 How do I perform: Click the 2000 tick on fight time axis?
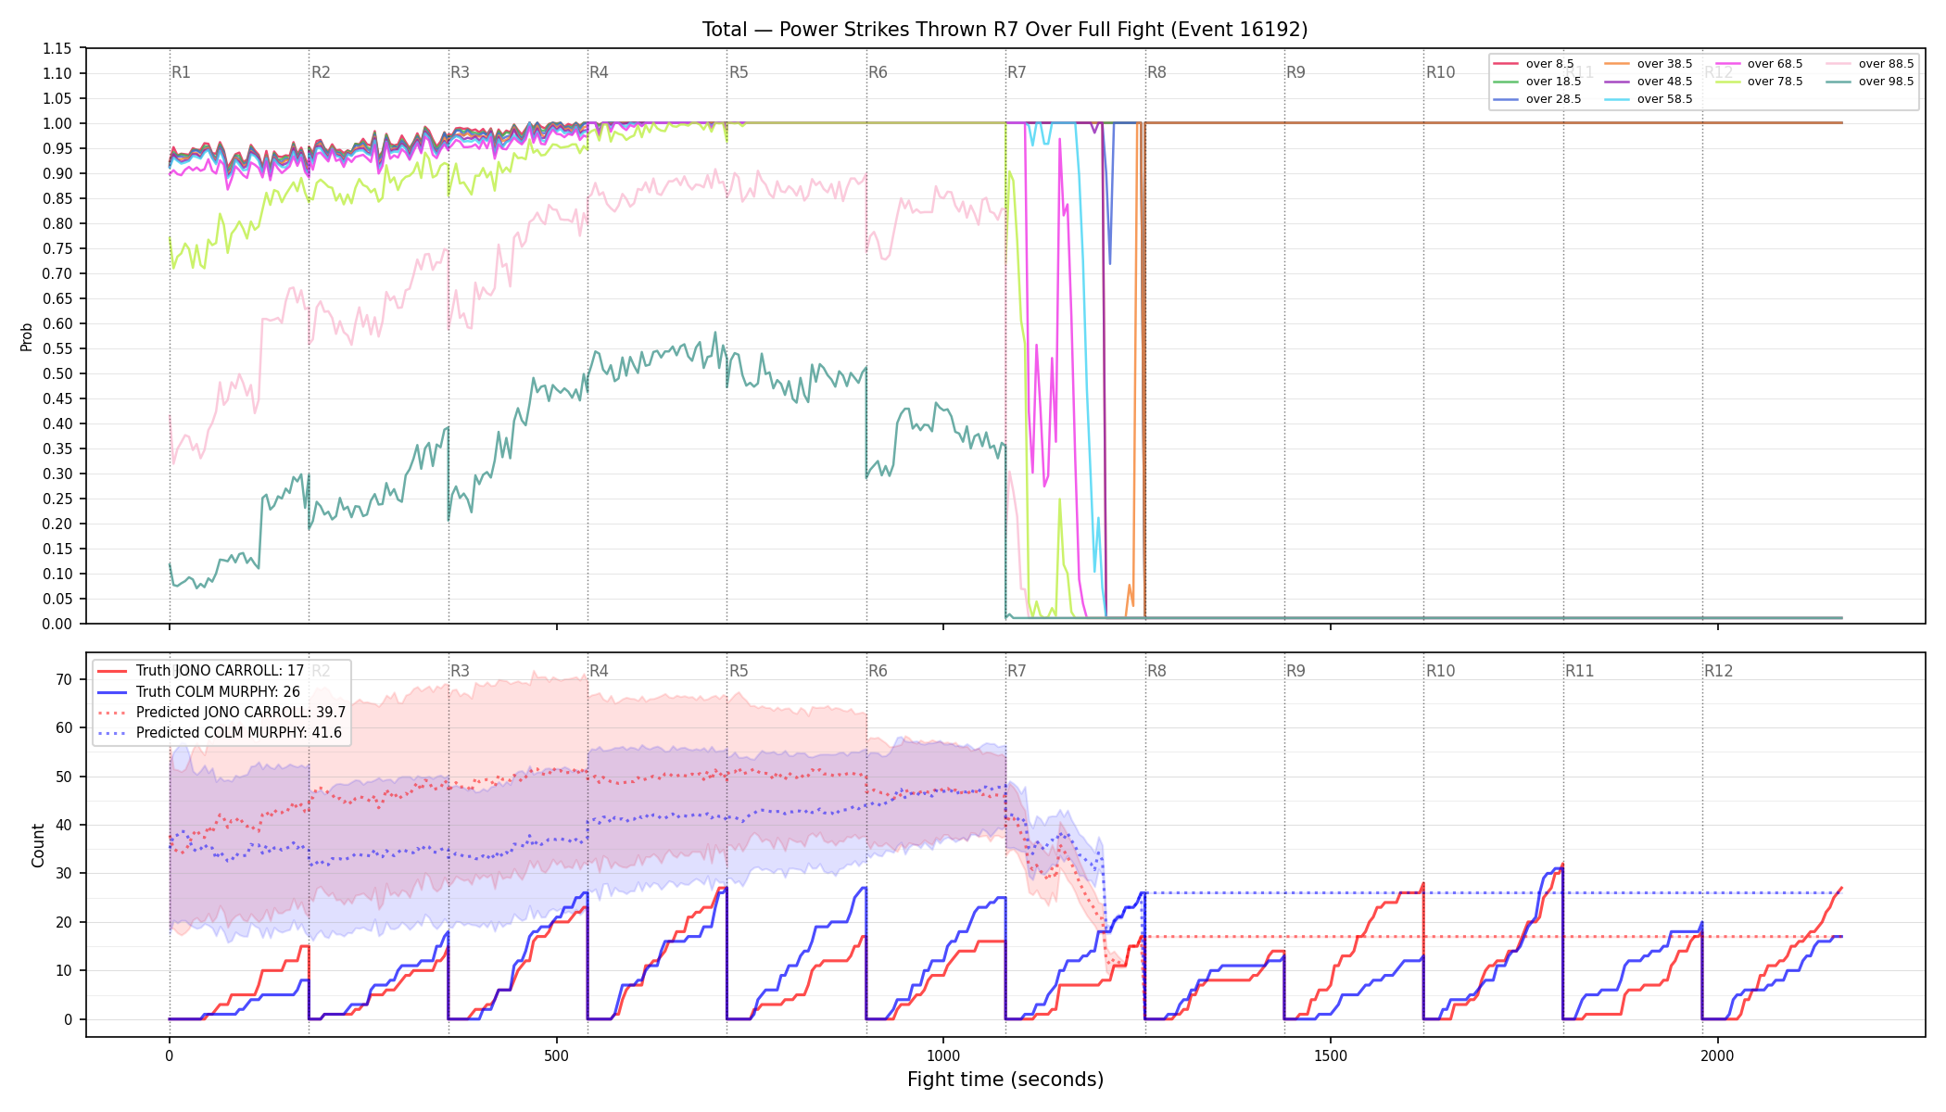(1718, 1055)
